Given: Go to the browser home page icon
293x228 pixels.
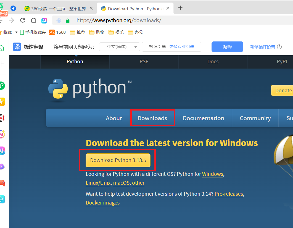Looking at the screenshot, I should [x=34, y=20].
